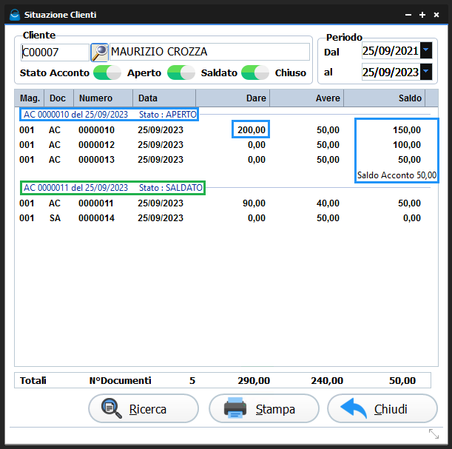Screen dimensions: 452x449
Task: Toggle the Chiuso switch
Action: (x=255, y=72)
